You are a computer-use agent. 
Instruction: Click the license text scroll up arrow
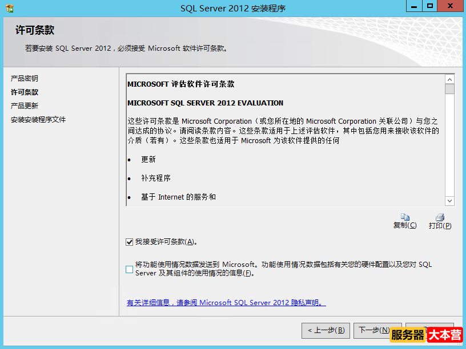(x=449, y=79)
